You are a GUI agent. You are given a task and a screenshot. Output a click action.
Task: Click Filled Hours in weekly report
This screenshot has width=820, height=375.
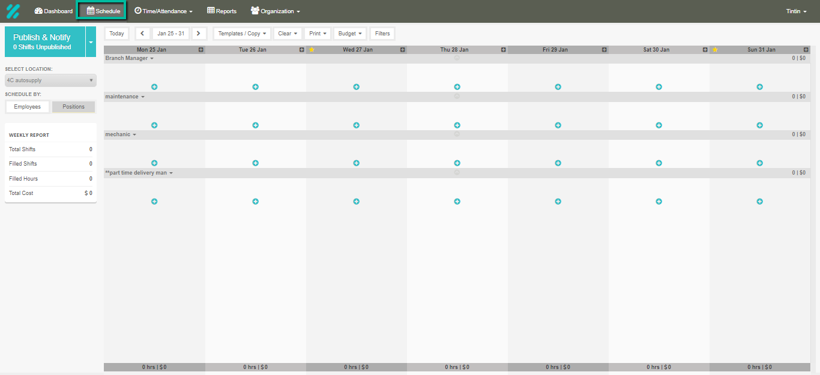coord(50,179)
